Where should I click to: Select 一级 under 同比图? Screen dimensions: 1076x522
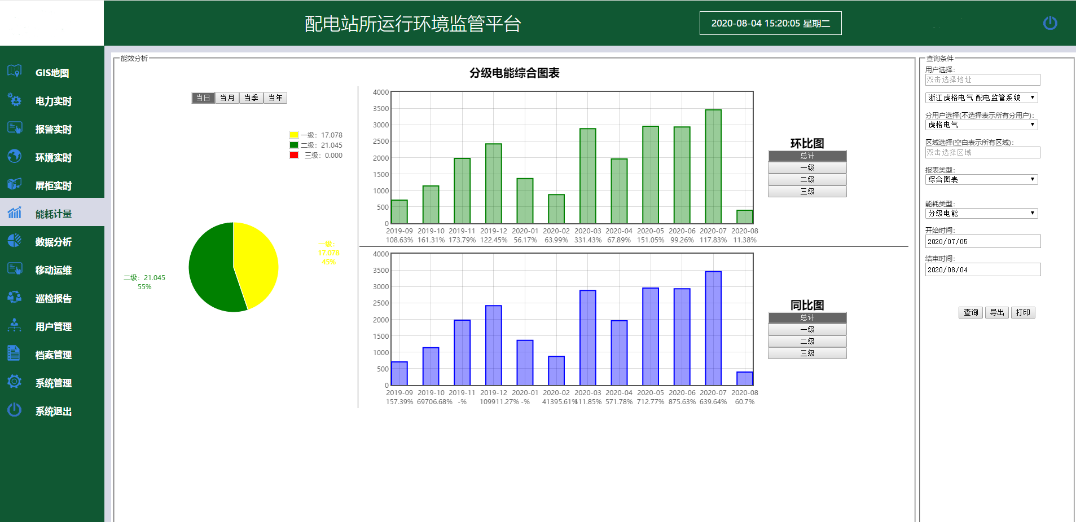[807, 330]
